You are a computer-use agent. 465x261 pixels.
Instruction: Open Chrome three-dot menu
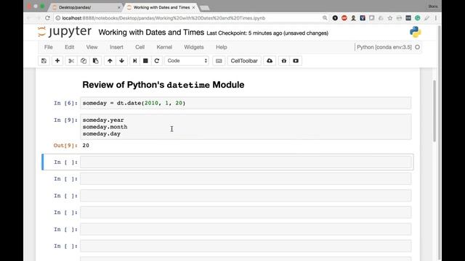pos(436,18)
